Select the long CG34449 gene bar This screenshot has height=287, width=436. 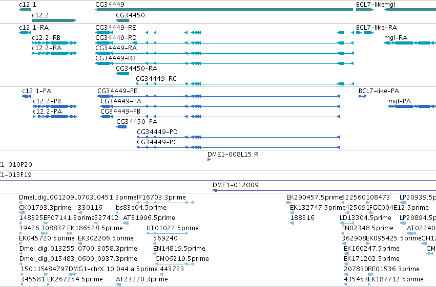pyautogui.click(x=224, y=10)
